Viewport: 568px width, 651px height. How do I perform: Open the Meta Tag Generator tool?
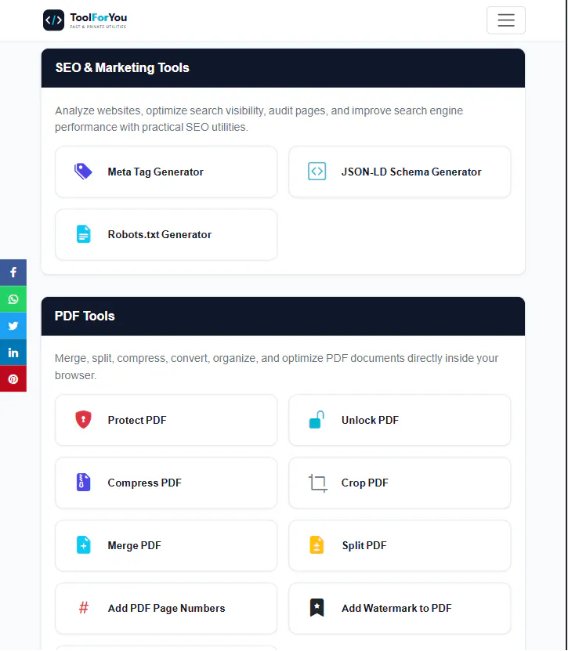pos(166,172)
